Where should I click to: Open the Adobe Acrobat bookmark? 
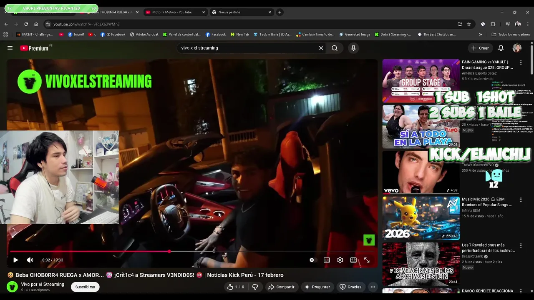[x=144, y=35]
